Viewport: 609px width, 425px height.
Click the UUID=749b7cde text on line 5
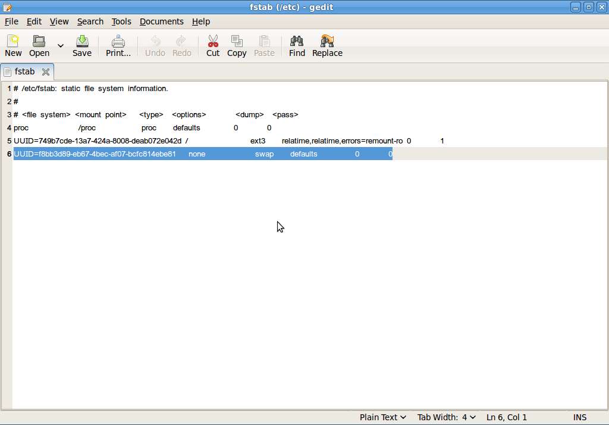98,140
